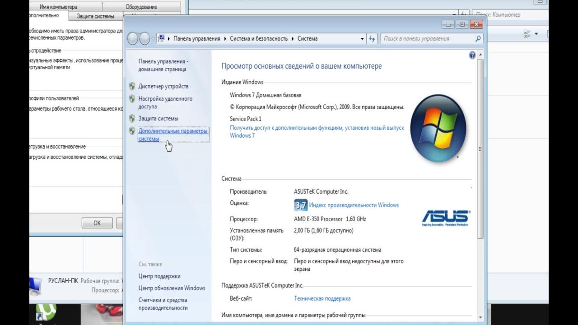Select Система breadcrumb item
The width and height of the screenshot is (578, 325).
click(308, 39)
